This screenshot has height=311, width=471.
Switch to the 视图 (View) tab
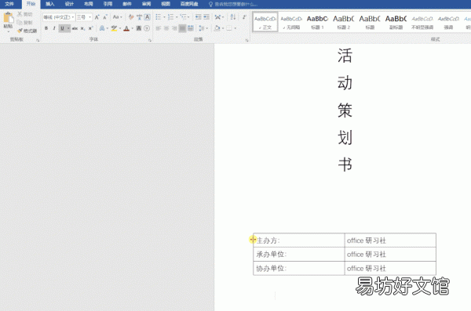[x=166, y=4]
